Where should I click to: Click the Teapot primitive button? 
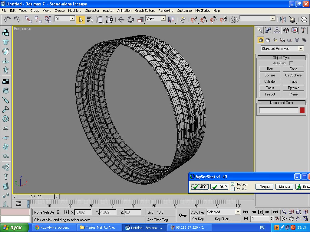point(270,94)
